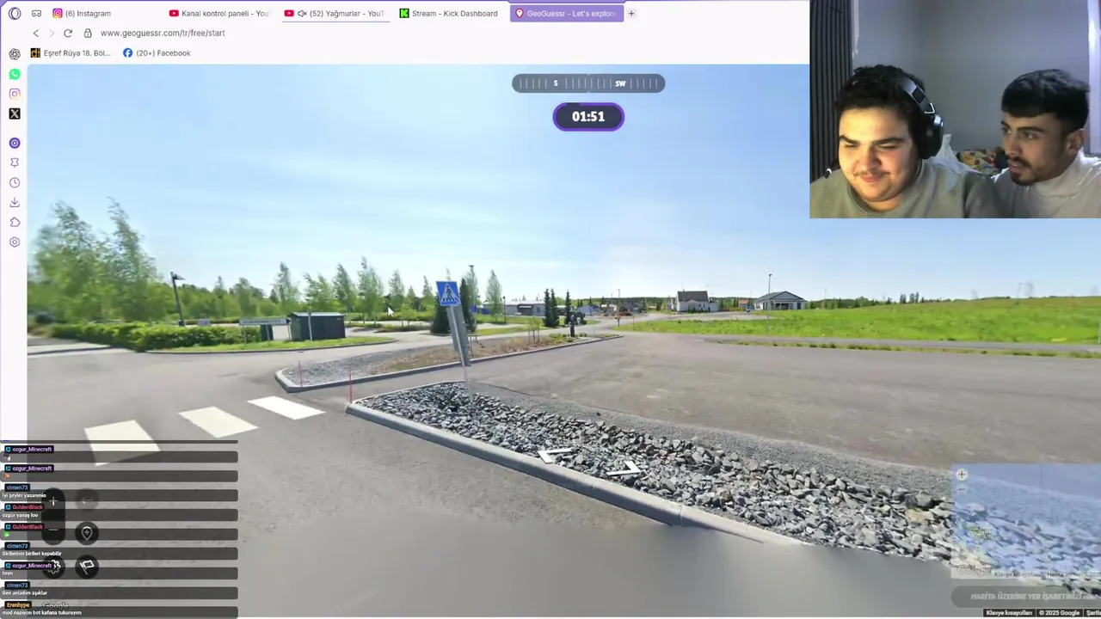
Task: Open browsing history from the sidebar
Action: click(15, 182)
